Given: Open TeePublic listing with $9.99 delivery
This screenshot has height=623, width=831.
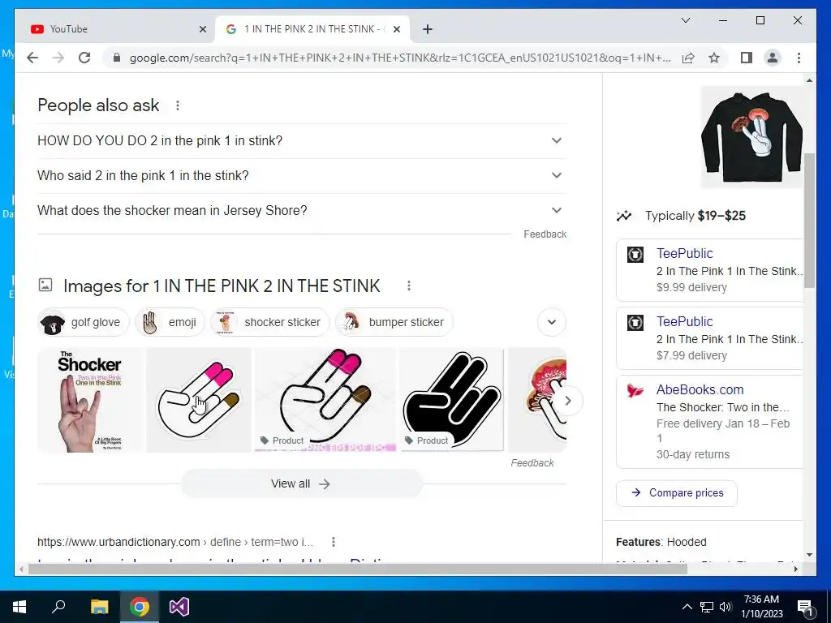Looking at the screenshot, I should coord(710,270).
